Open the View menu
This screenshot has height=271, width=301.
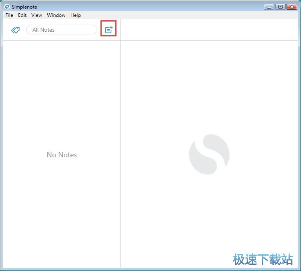click(37, 15)
